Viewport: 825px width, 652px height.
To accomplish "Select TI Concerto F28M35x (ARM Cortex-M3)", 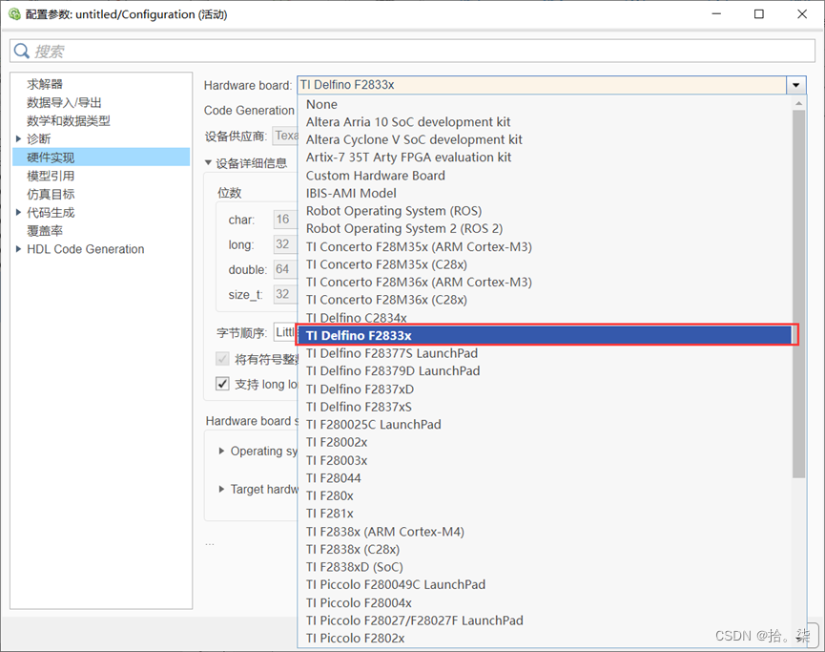I will pyautogui.click(x=546, y=246).
